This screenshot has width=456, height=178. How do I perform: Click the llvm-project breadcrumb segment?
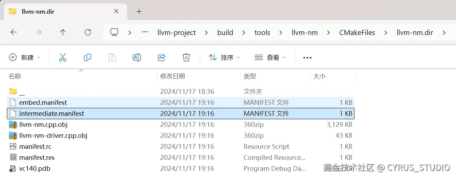pos(177,33)
